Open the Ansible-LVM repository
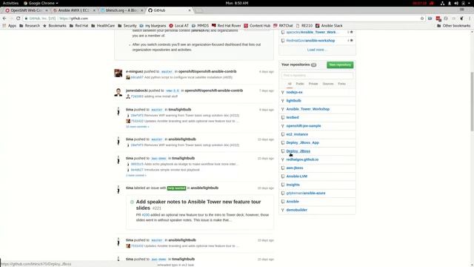 pos(296,177)
